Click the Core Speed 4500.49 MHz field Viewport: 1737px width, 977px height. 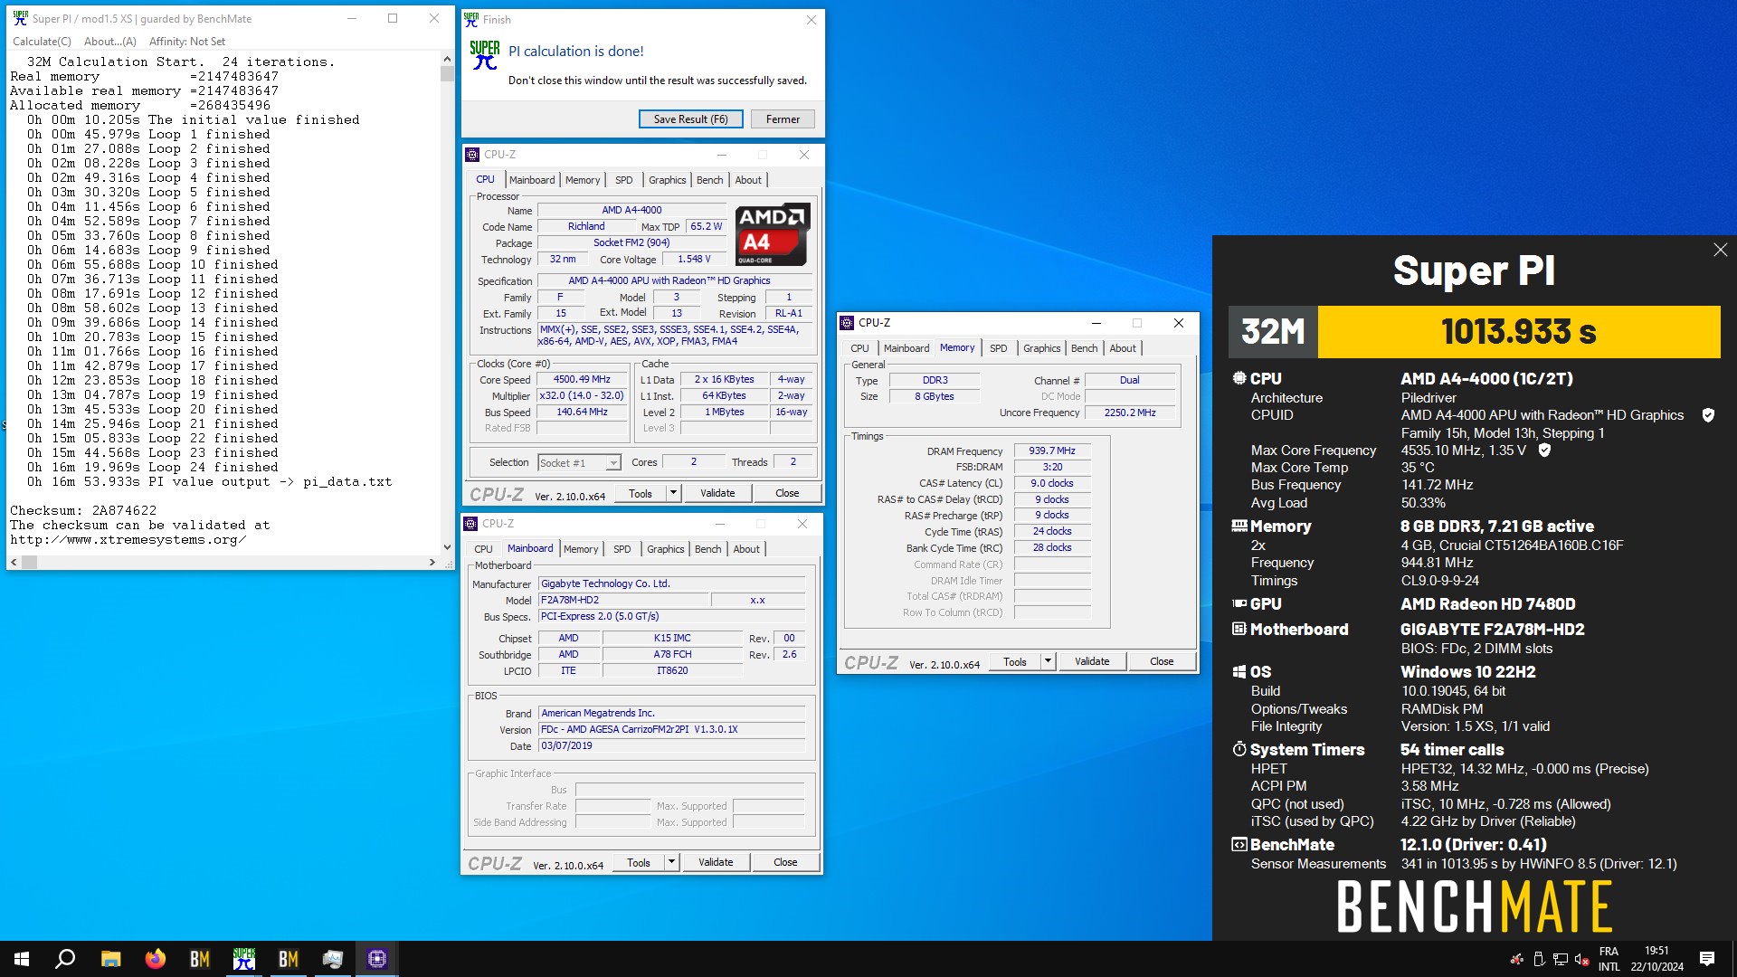point(582,380)
